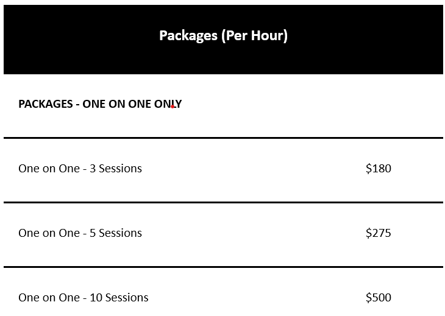
Task: Click the word Sessions in 5 Sessions row
Action: [120, 233]
